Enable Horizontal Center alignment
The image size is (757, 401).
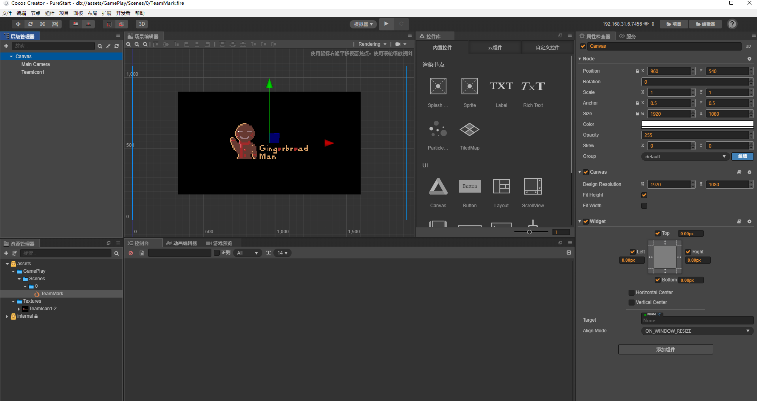(631, 292)
